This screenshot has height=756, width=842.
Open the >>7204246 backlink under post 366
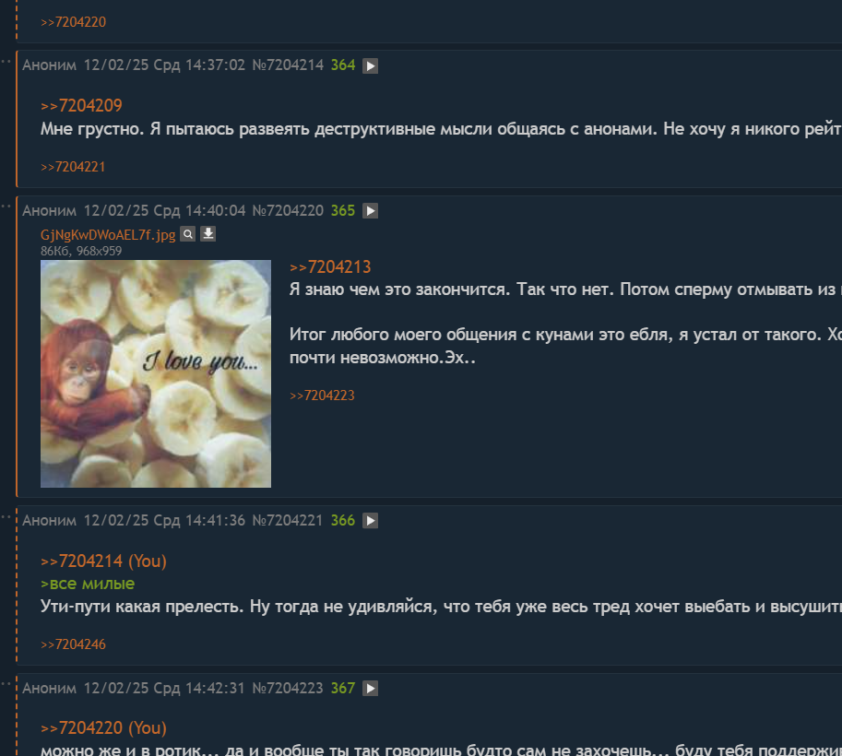[73, 644]
